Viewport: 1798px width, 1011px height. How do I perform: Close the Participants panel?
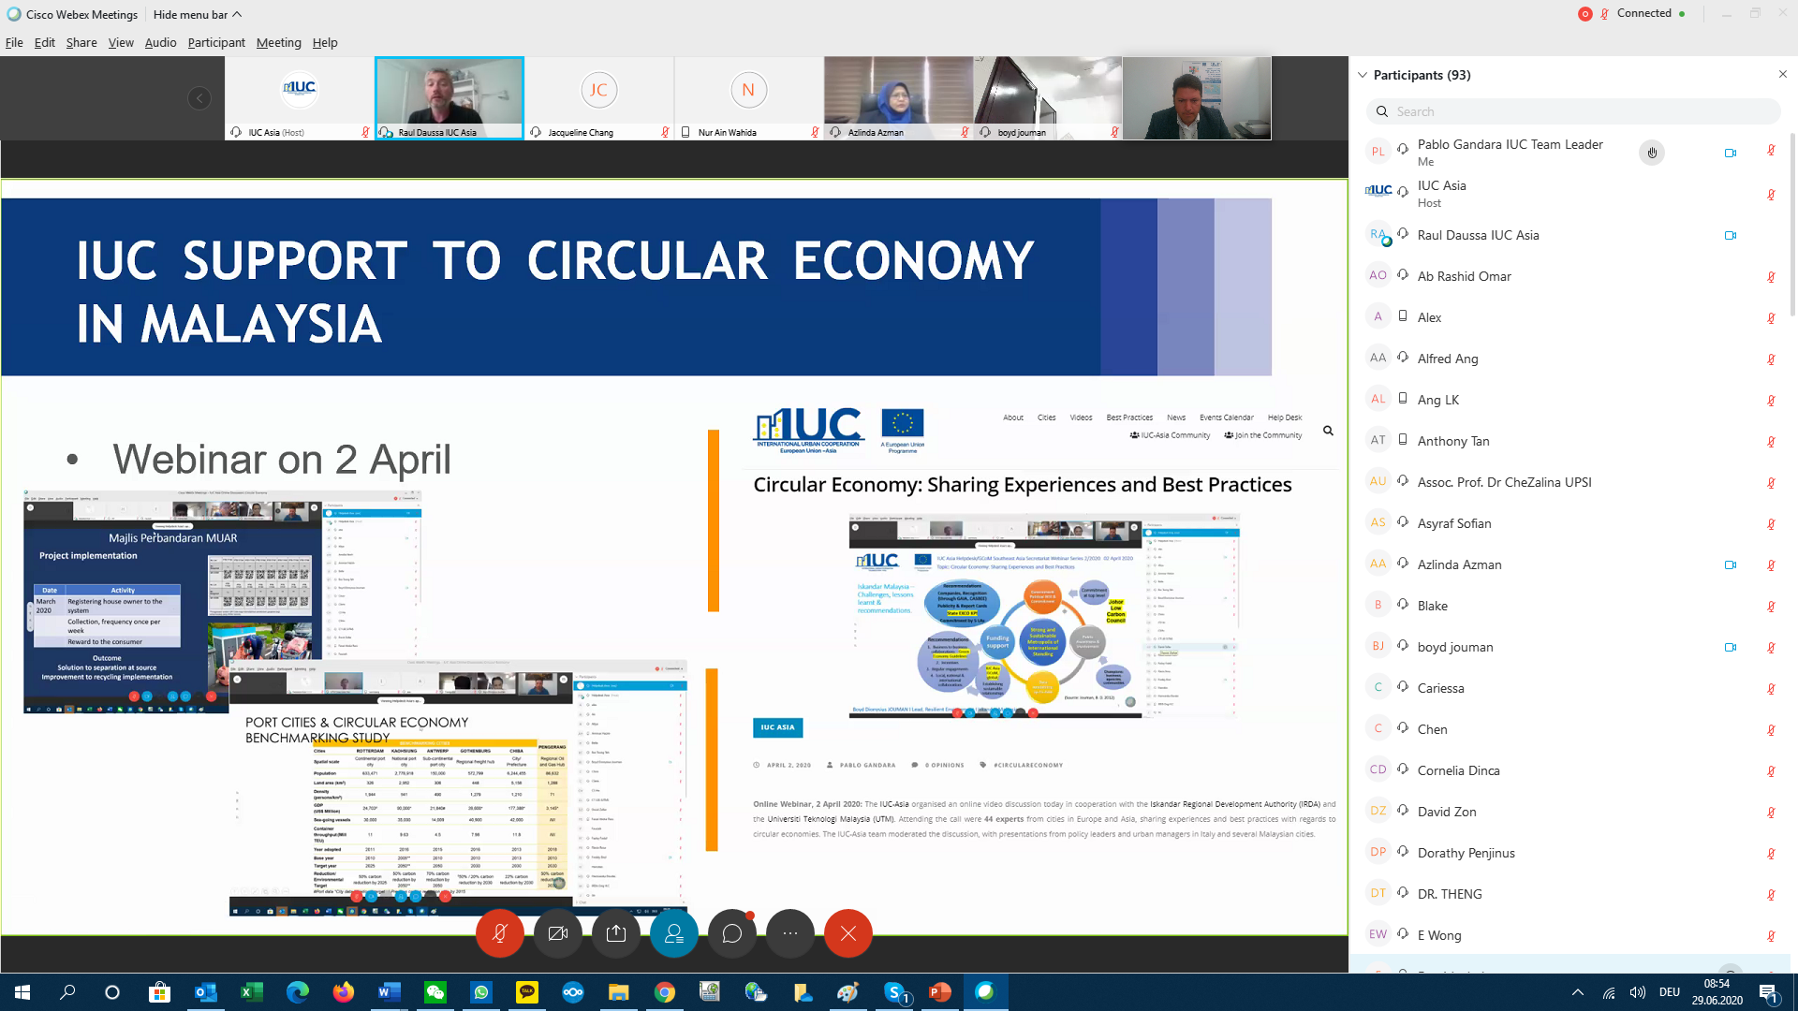[1782, 74]
